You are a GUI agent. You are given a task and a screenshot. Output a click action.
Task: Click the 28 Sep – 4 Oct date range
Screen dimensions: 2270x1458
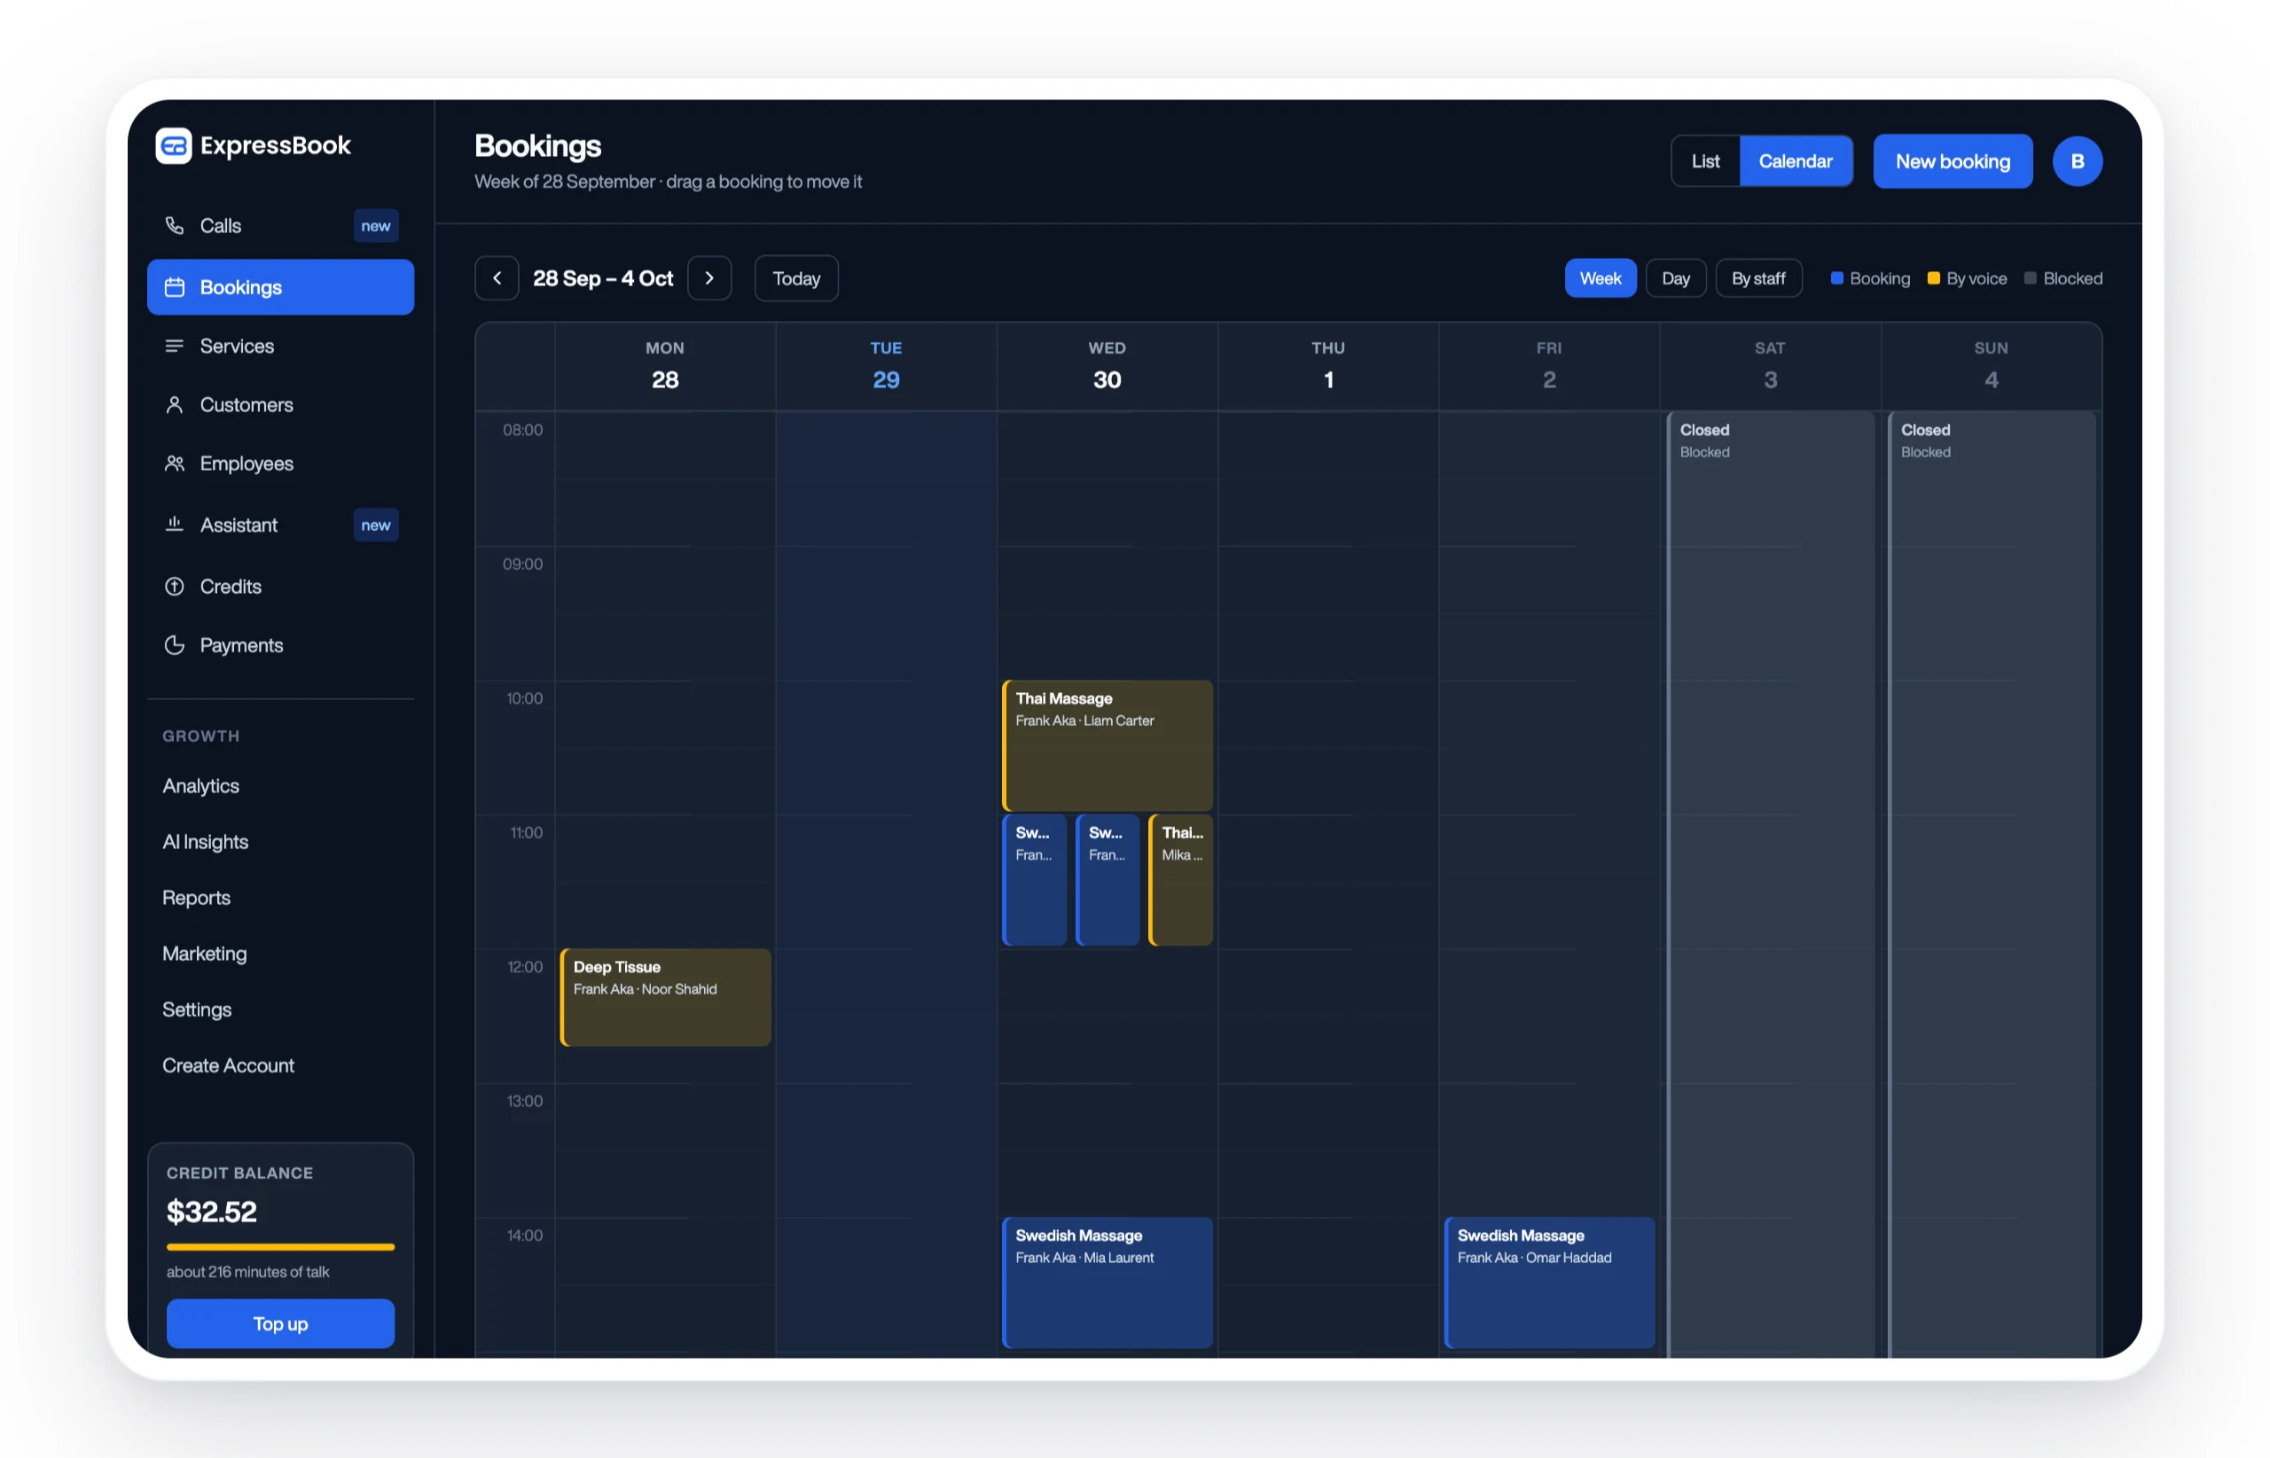[602, 278]
